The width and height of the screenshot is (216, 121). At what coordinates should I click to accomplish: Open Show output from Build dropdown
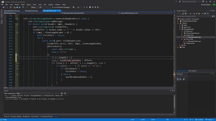pyautogui.click(x=33, y=93)
